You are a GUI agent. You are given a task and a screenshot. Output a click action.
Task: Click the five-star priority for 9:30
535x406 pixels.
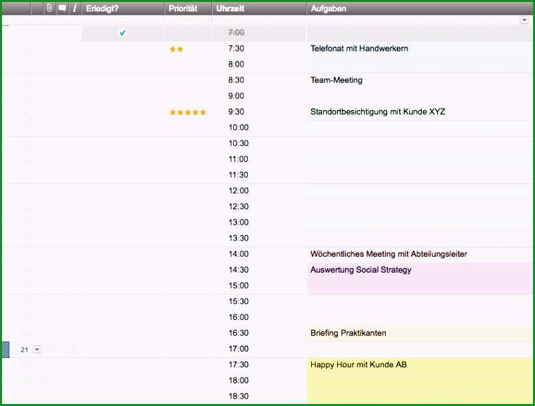click(188, 113)
